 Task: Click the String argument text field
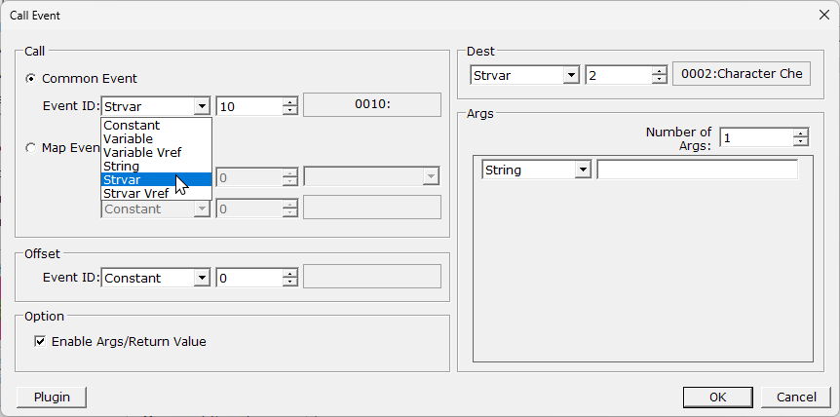tap(698, 171)
